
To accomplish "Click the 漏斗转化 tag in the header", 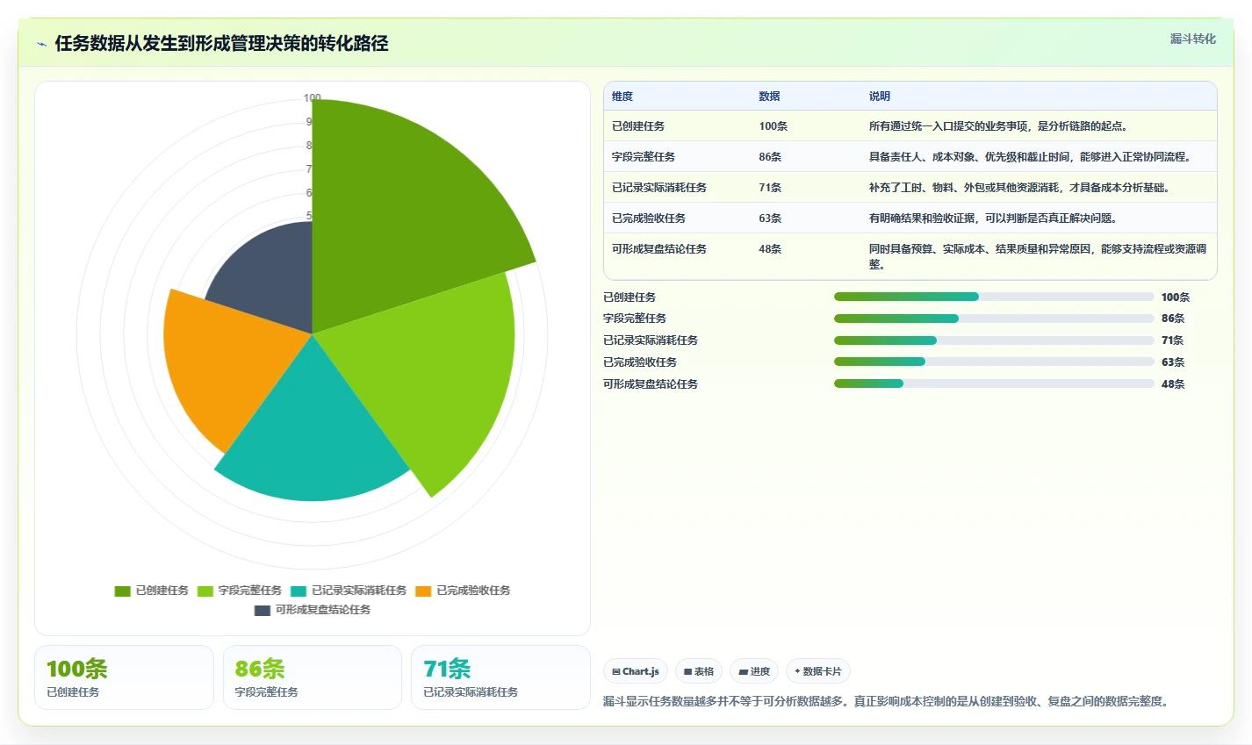I will click(1192, 39).
